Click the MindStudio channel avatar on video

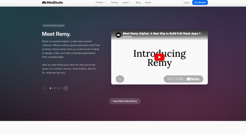click(x=118, y=35)
